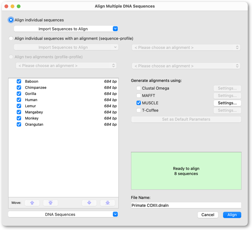Open the sequence-profile alignment chooser dropdown
The height and width of the screenshot is (230, 252).
pyautogui.click(x=186, y=47)
